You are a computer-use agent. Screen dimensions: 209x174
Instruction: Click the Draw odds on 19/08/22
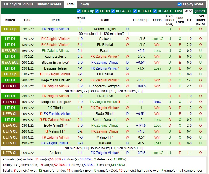tap(157, 102)
